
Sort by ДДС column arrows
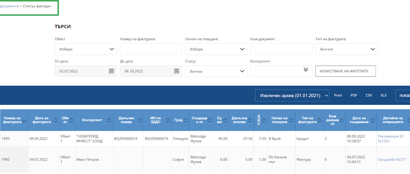click(x=264, y=120)
